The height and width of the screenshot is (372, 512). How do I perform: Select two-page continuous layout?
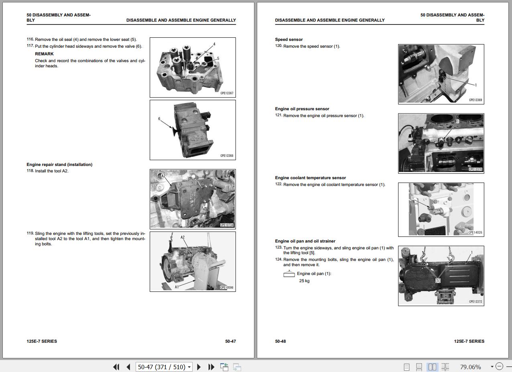coord(445,367)
